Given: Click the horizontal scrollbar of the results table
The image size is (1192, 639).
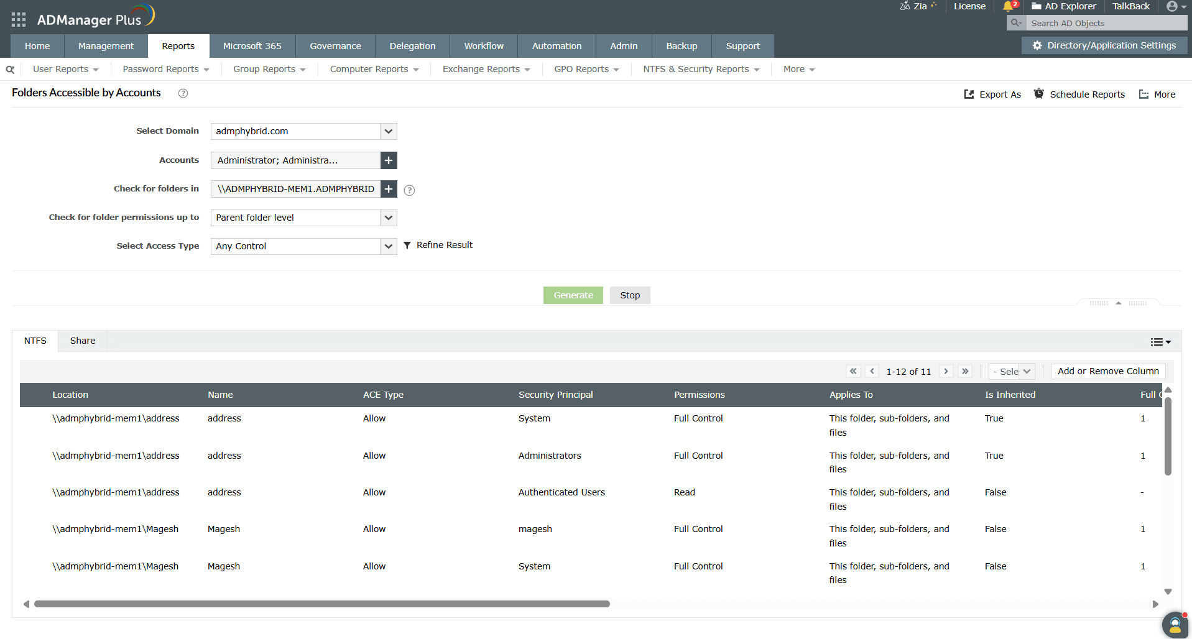Looking at the screenshot, I should coord(322,604).
